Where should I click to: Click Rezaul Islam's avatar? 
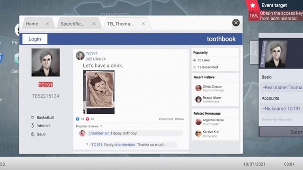198,99
